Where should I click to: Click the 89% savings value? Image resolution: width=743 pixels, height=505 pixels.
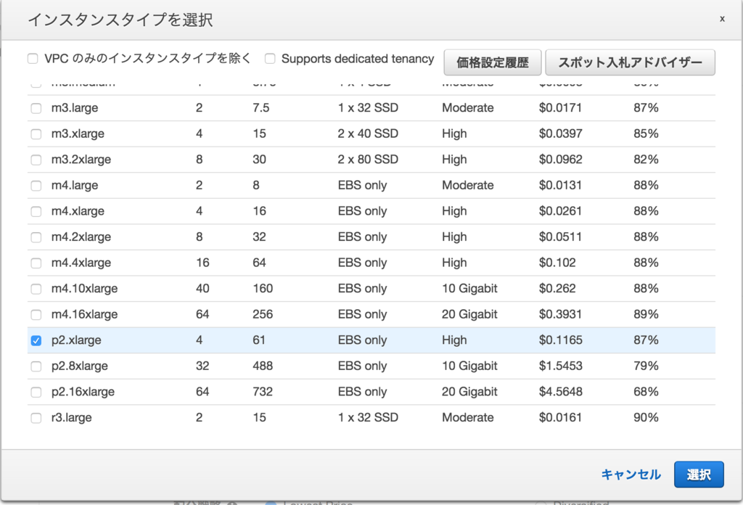(646, 314)
